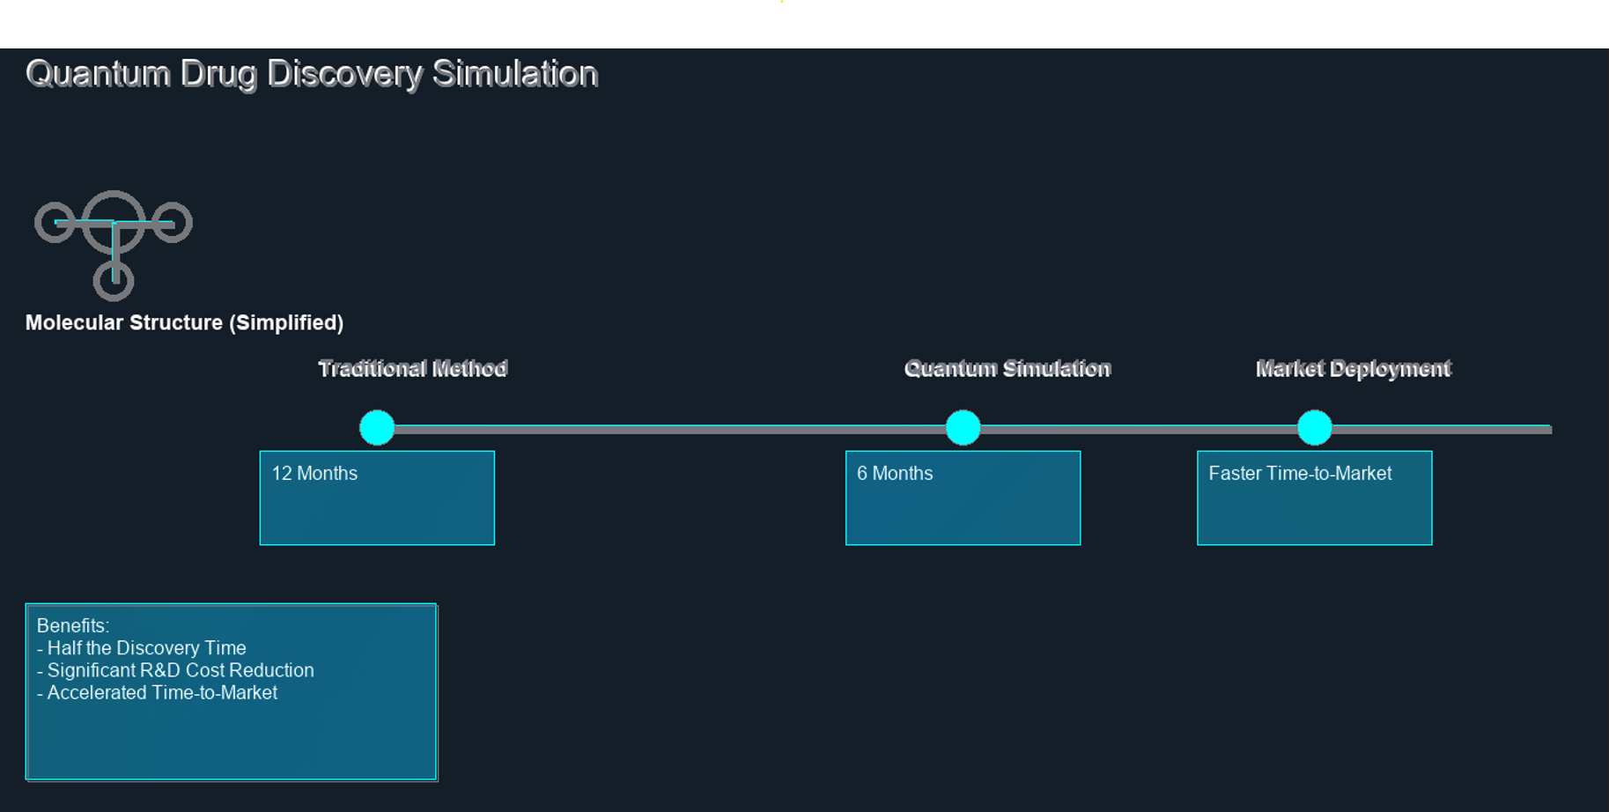The image size is (1609, 812).
Task: Click the Market Deployment timeline marker dot
Action: pyautogui.click(x=1314, y=428)
